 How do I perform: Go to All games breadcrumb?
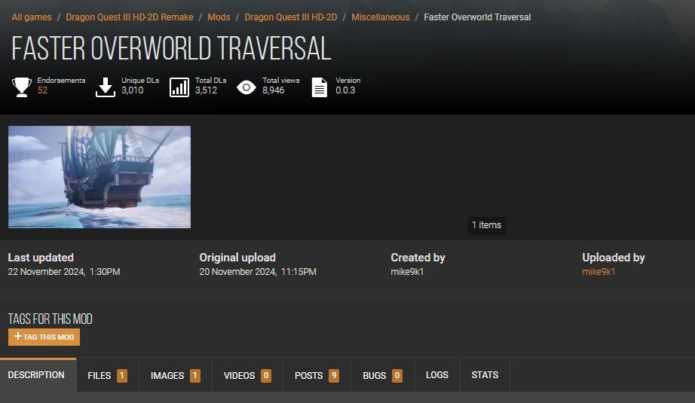(x=32, y=17)
